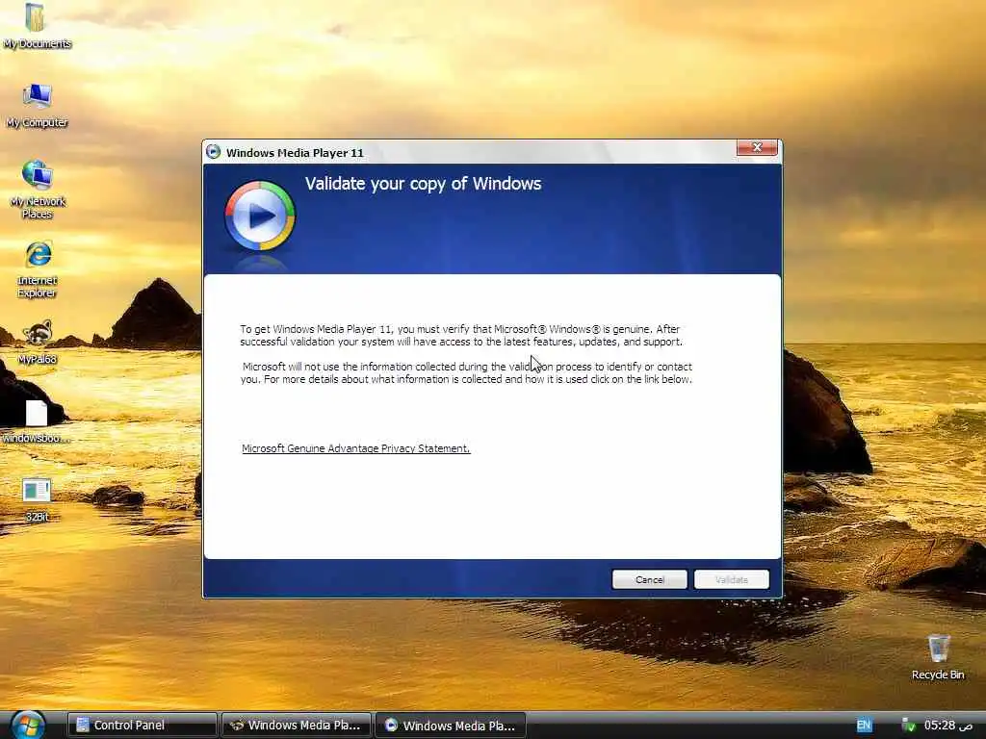Image resolution: width=986 pixels, height=739 pixels.
Task: Switch to first Windows Media Pla... taskbar button
Action: pyautogui.click(x=297, y=726)
